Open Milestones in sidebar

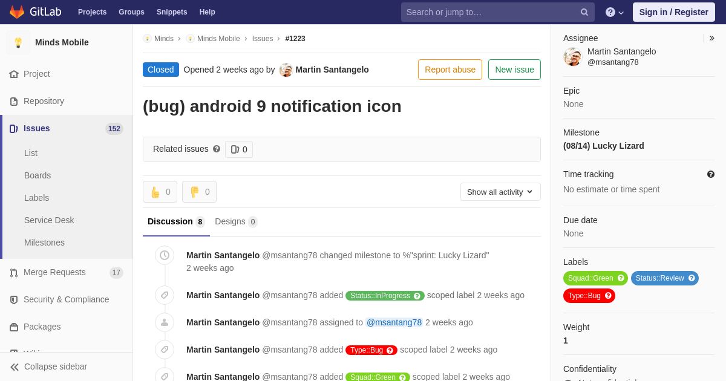point(44,243)
